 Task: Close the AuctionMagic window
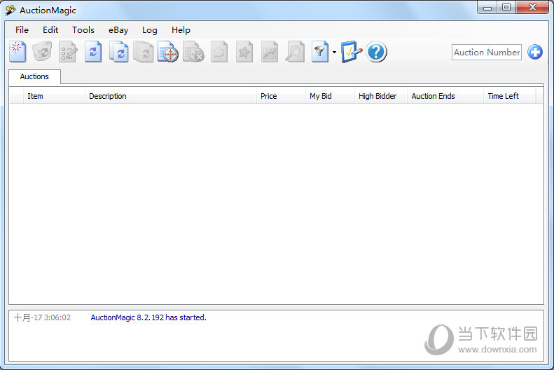point(532,8)
